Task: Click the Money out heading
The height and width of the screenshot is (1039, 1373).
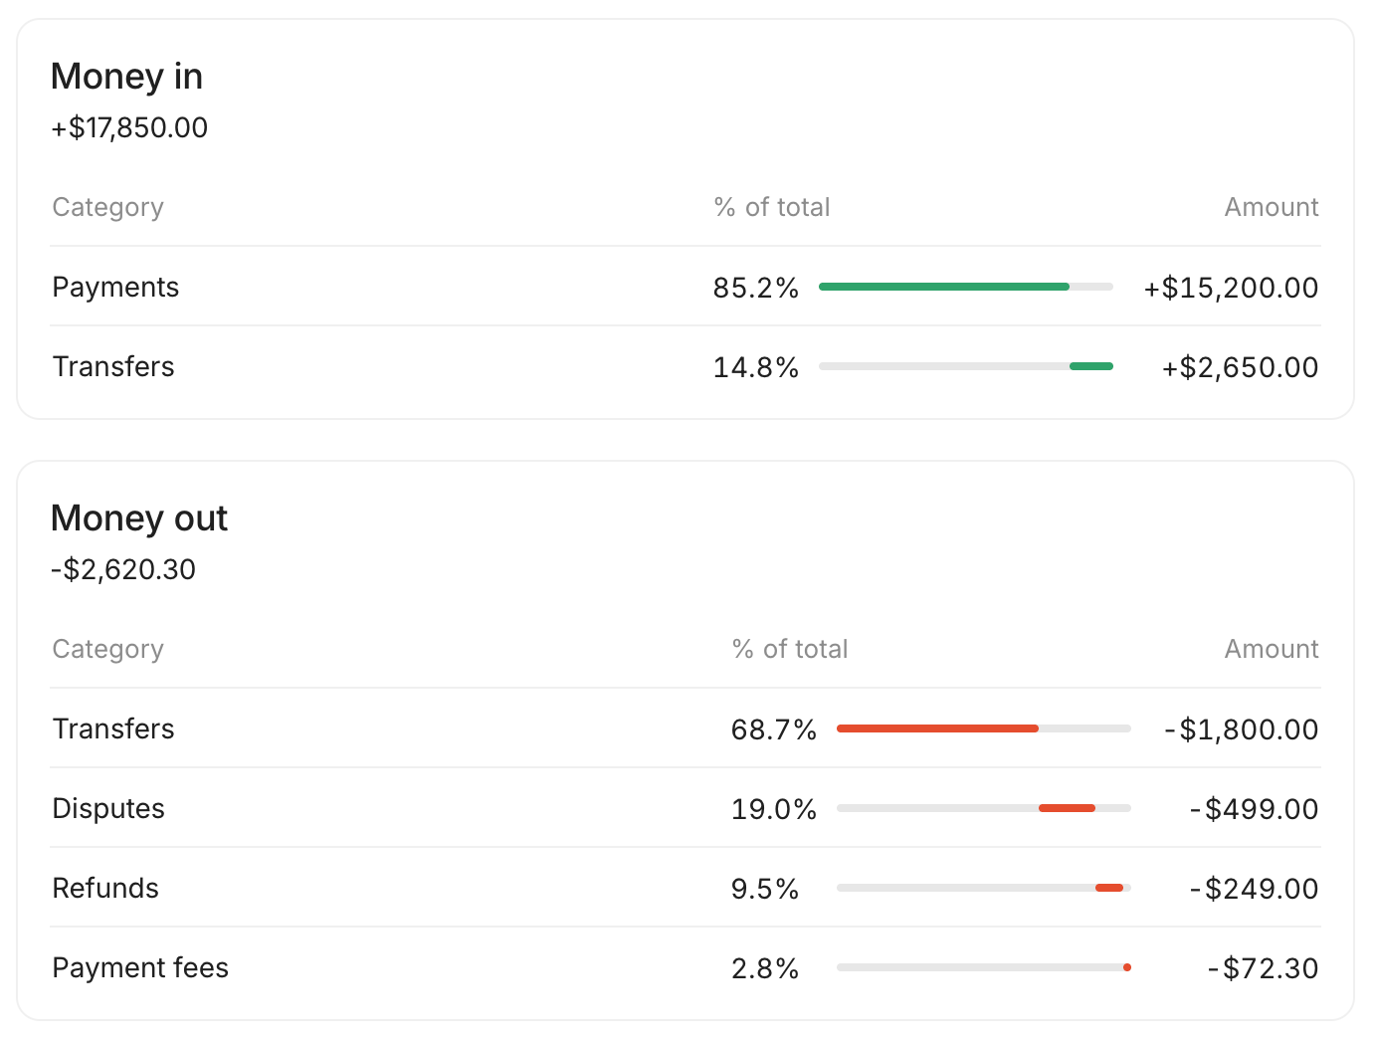Action: point(139,519)
